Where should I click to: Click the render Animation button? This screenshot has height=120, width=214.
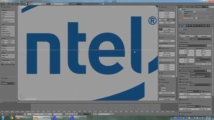pos(204,36)
